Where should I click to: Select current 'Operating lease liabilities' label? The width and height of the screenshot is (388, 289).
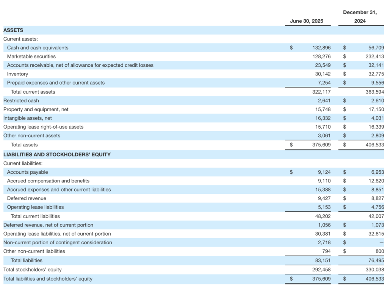pyautogui.click(x=35, y=207)
